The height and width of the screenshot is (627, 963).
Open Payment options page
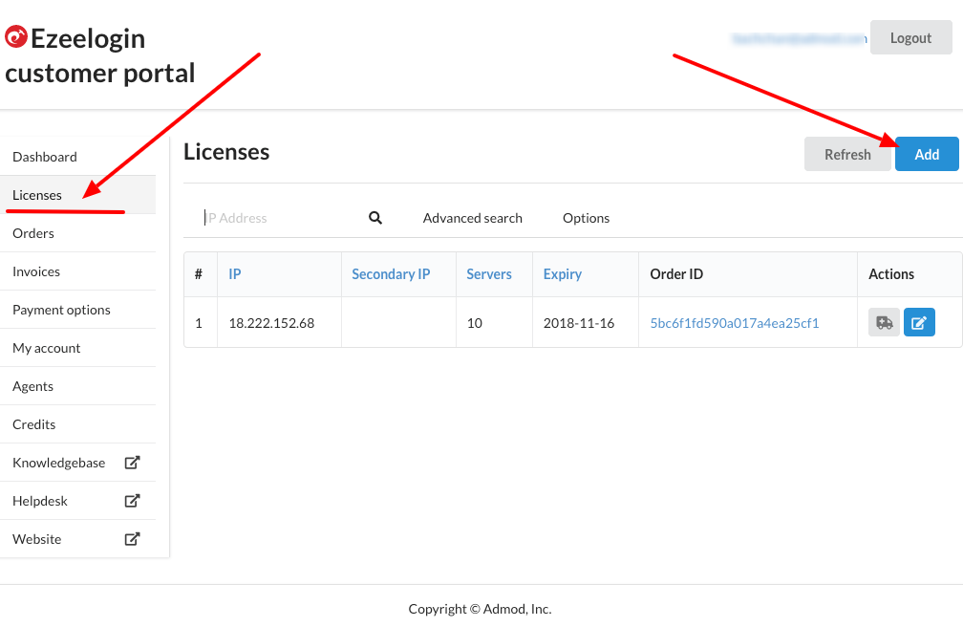[78, 309]
